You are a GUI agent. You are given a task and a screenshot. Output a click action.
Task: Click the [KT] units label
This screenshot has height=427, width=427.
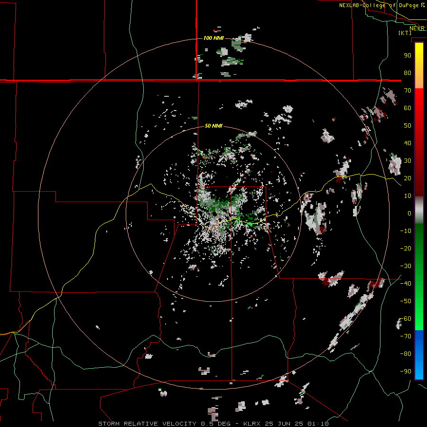tap(405, 33)
